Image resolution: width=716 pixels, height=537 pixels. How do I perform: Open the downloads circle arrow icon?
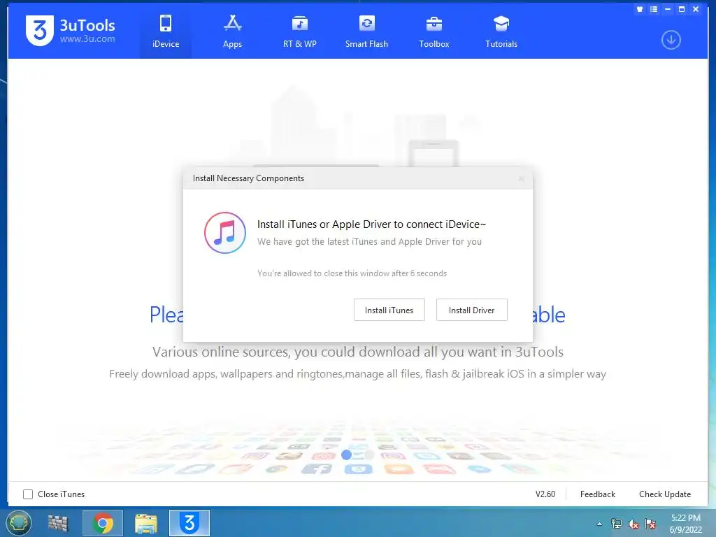click(671, 40)
